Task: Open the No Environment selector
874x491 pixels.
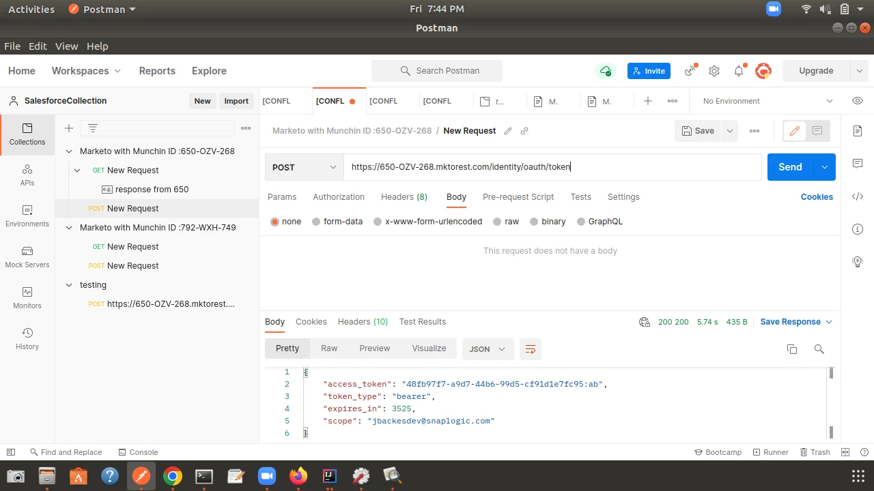Action: [767, 101]
